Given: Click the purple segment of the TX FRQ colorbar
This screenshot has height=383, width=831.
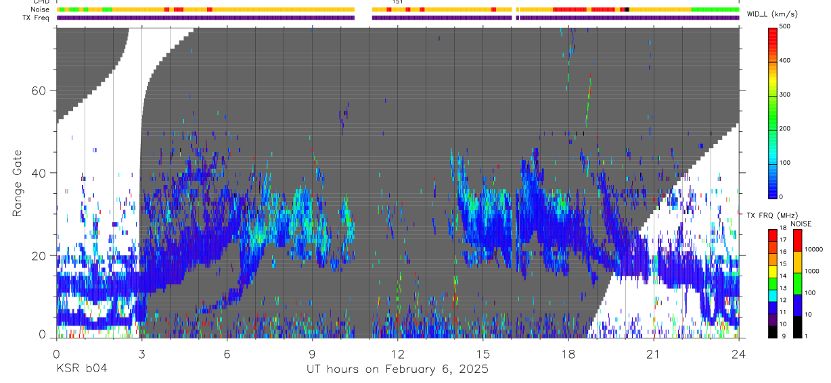Looking at the screenshot, I should point(773,320).
